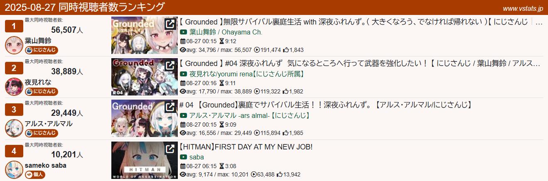
Task: Open saba channel link
Action: click(x=197, y=157)
